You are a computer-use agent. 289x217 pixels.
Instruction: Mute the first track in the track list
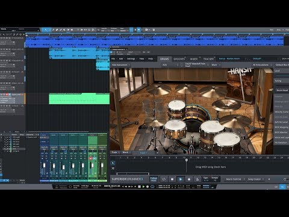coord(2,38)
